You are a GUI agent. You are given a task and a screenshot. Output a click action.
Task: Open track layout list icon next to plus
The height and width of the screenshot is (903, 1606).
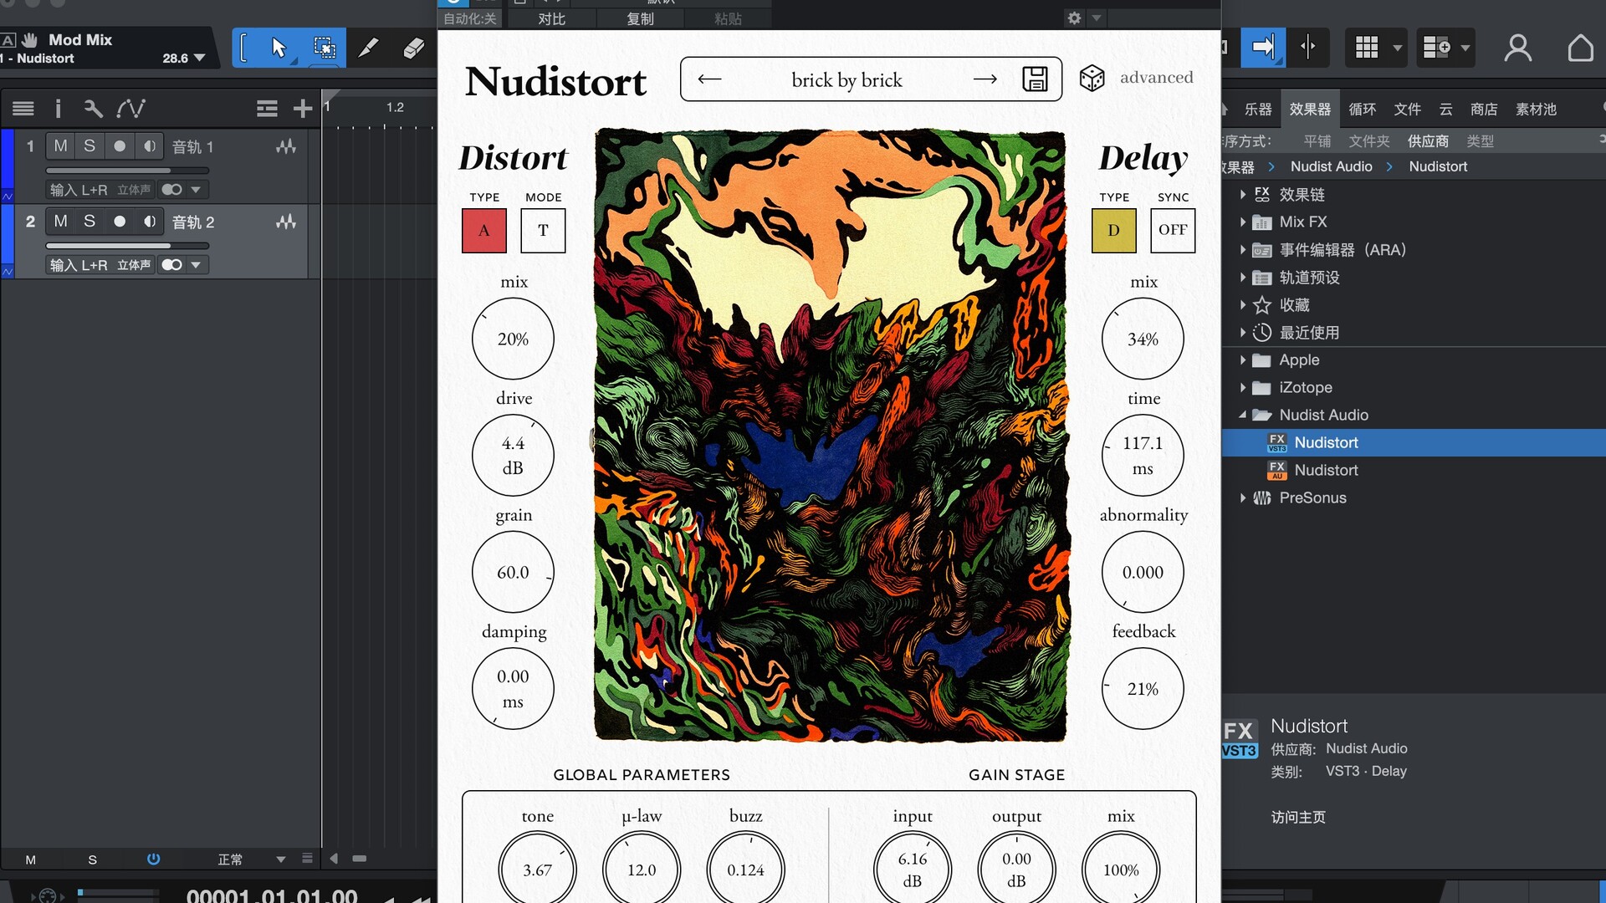point(267,108)
